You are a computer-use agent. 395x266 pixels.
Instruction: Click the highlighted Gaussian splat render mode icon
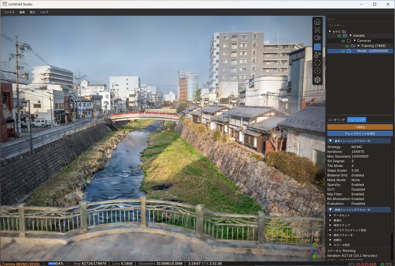tap(317, 47)
